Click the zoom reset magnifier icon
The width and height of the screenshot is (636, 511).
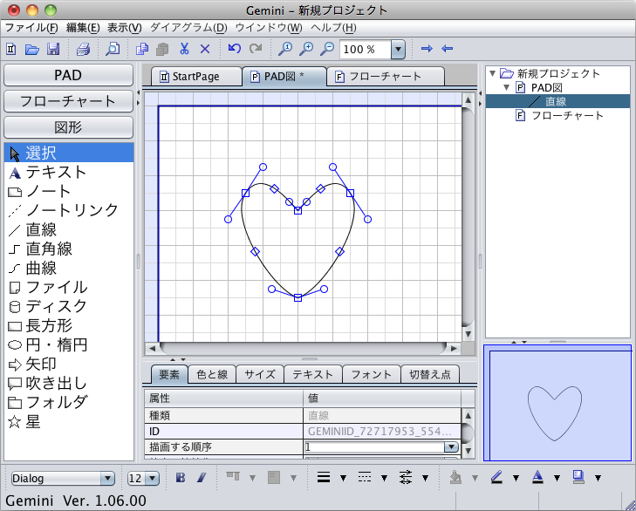285,49
